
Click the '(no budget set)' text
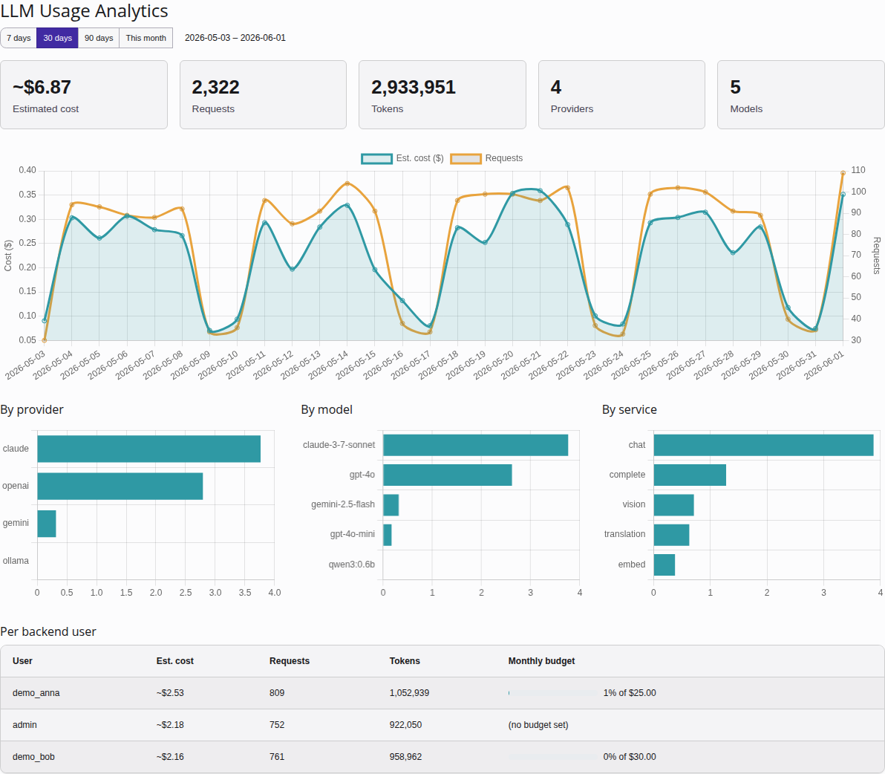538,725
